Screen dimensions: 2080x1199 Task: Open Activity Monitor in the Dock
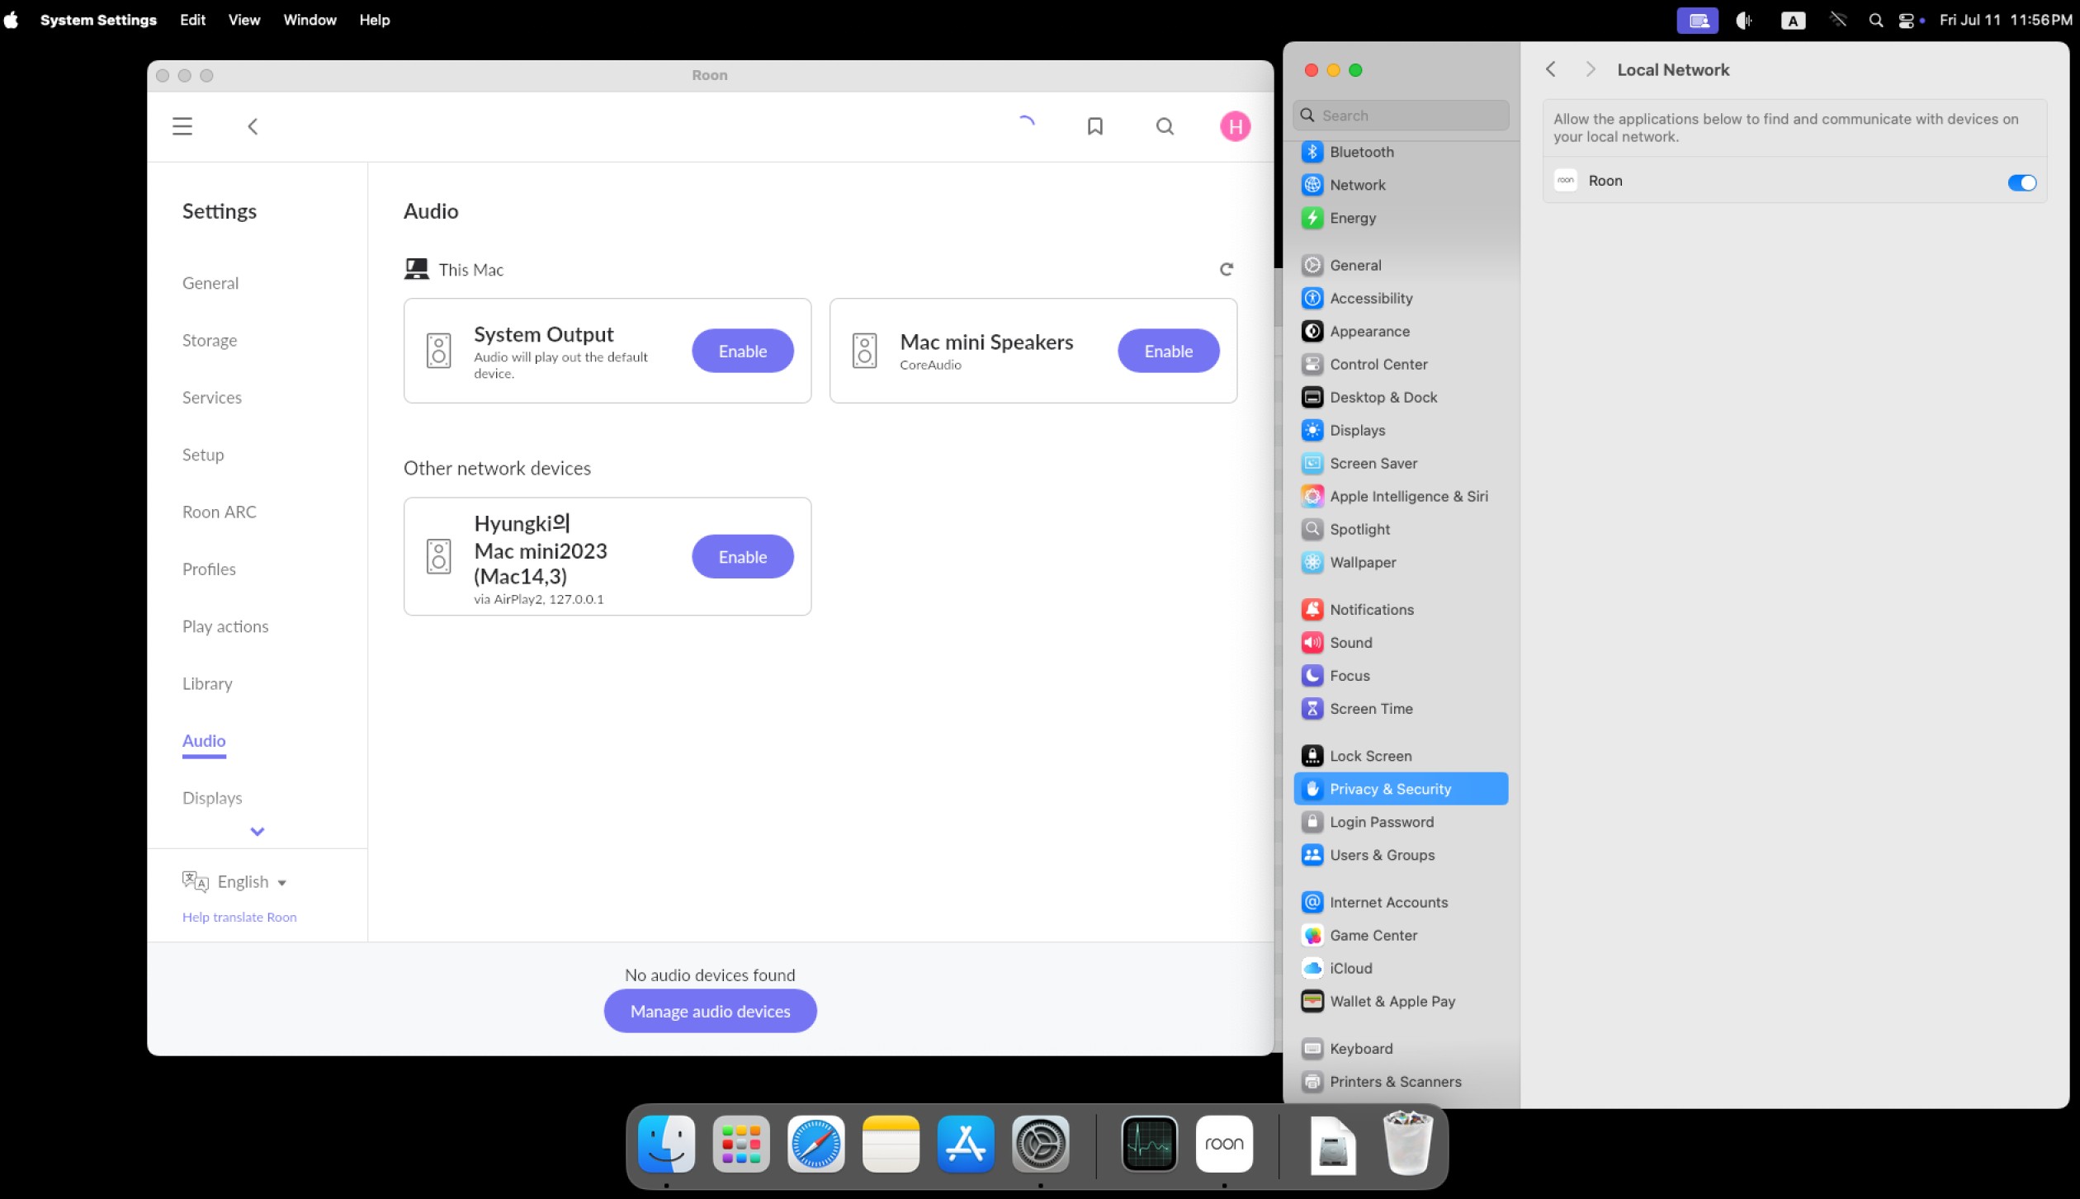1149,1144
